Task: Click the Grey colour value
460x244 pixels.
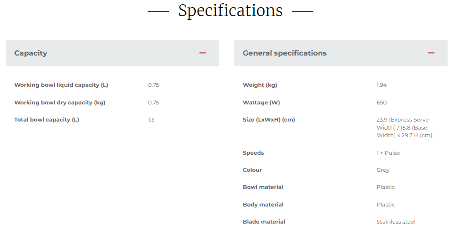Action: (x=383, y=170)
